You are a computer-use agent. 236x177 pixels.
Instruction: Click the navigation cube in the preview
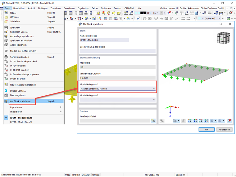coord(224,38)
